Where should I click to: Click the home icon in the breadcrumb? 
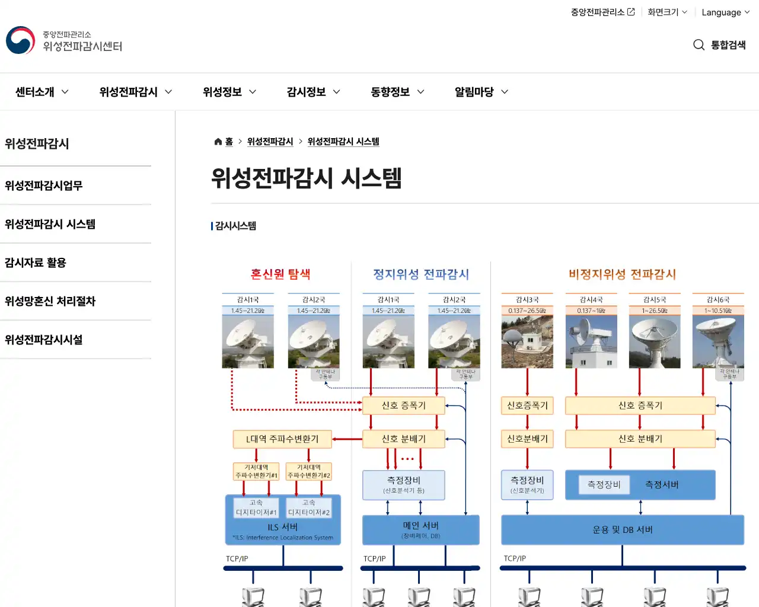click(218, 141)
